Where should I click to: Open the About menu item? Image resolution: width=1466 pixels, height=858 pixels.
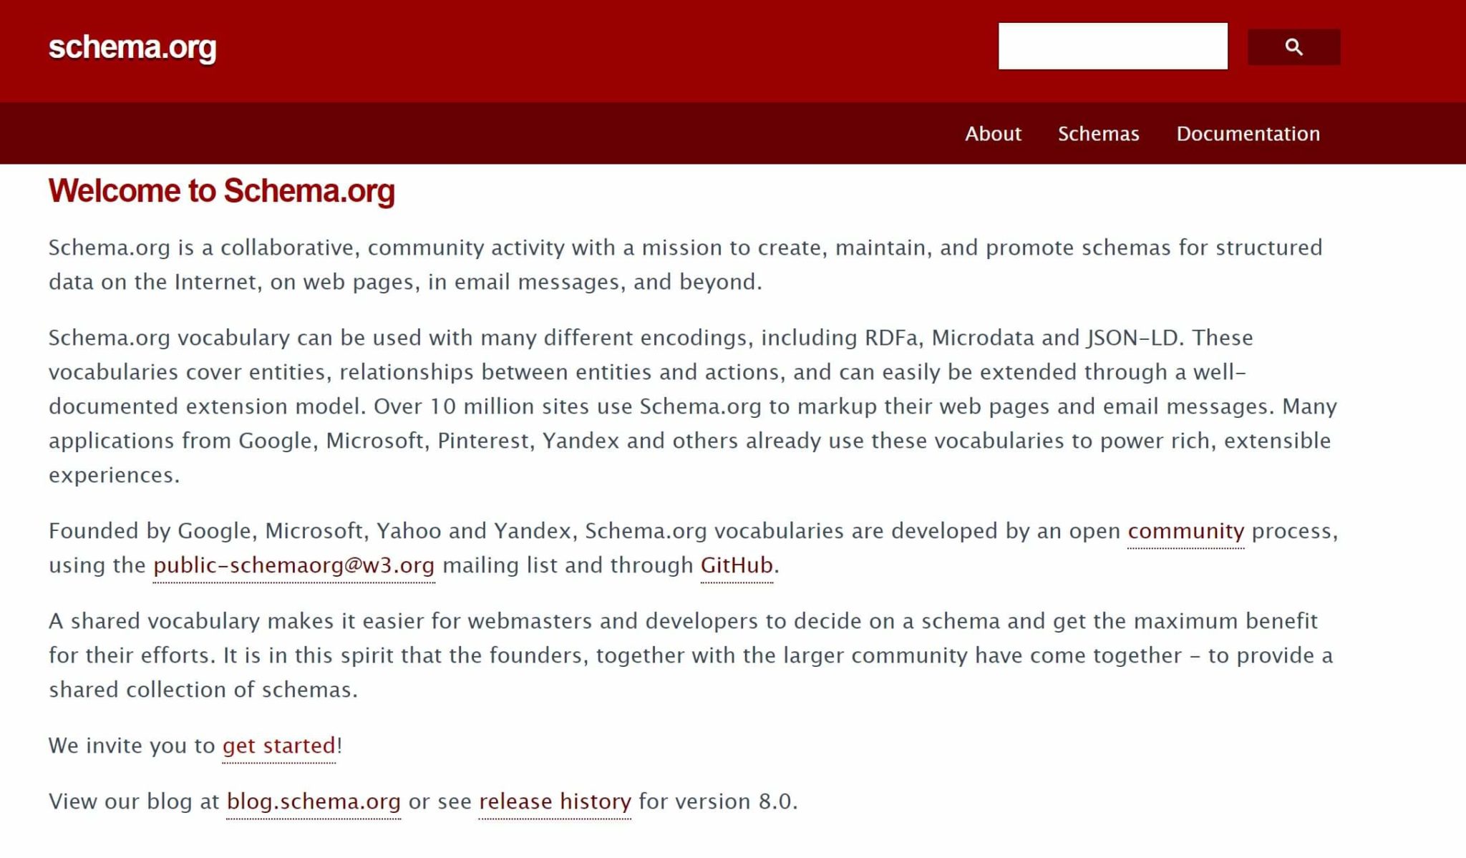tap(993, 134)
